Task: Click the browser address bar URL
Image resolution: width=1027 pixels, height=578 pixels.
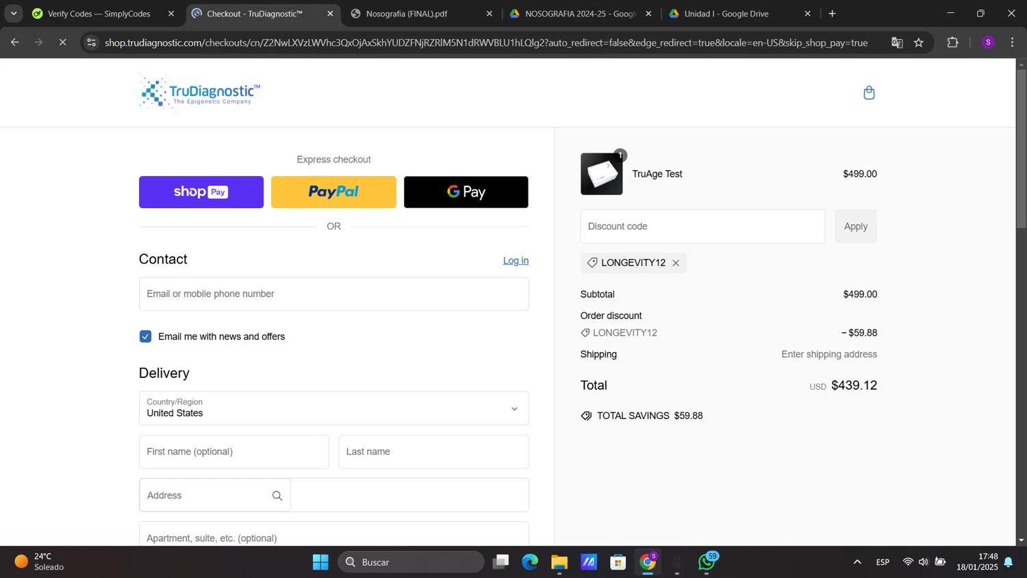Action: (486, 42)
